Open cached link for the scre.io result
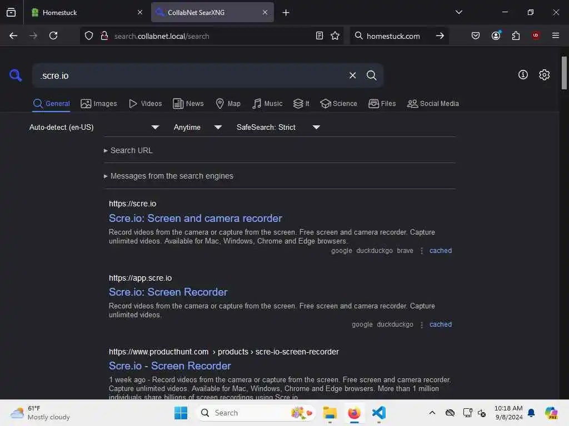 (x=441, y=251)
